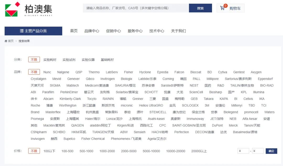
Task: Click the maximum price input box
Action: coord(258,151)
